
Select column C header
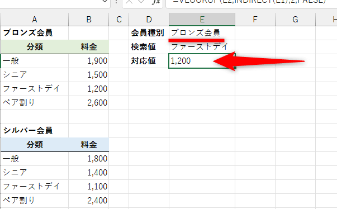click(x=119, y=20)
